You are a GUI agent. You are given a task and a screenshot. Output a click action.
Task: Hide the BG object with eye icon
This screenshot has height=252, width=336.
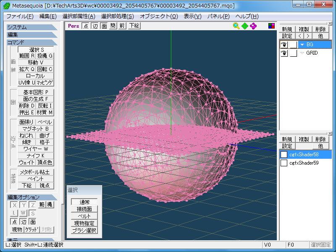pyautogui.click(x=284, y=45)
